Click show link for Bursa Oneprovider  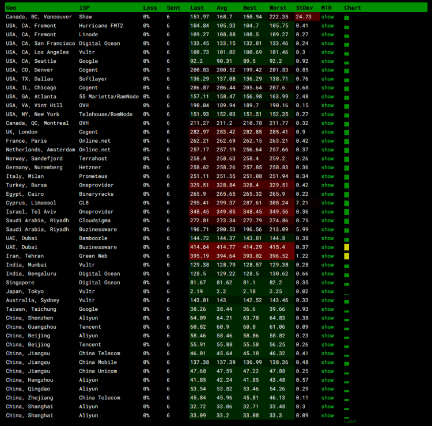click(327, 185)
